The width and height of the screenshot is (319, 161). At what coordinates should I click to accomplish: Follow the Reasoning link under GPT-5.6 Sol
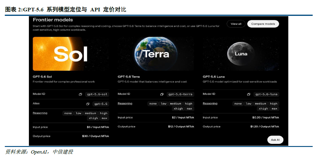pos(40,113)
